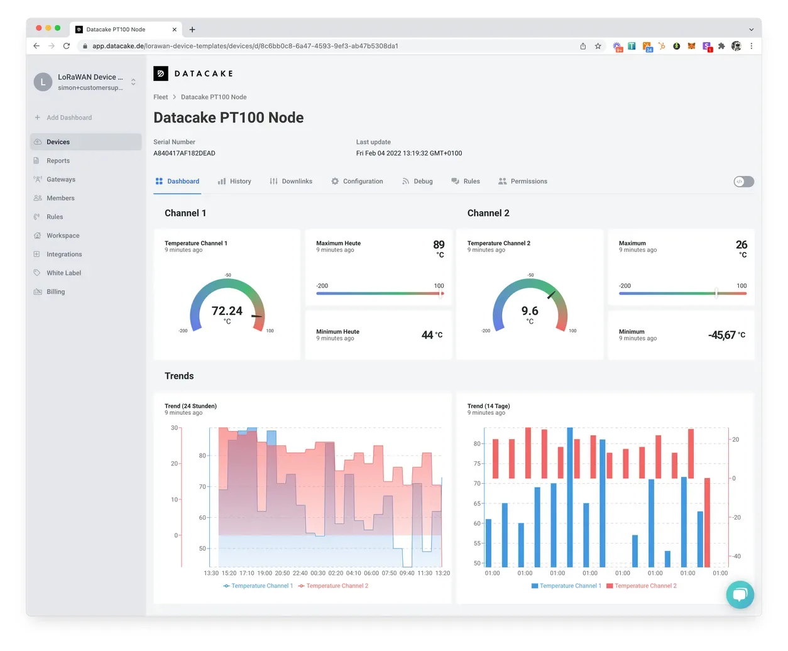Toggle Temperature Channel 1 legend in 24 Stunden trend
This screenshot has height=651, width=788.
point(258,586)
